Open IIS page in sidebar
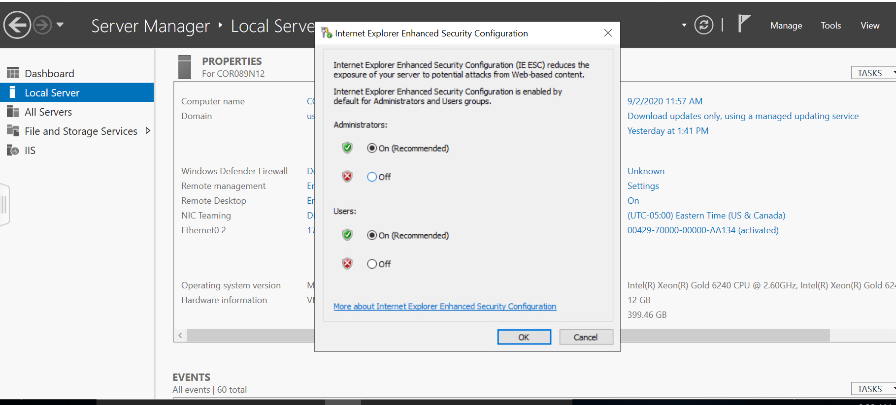 coord(30,150)
